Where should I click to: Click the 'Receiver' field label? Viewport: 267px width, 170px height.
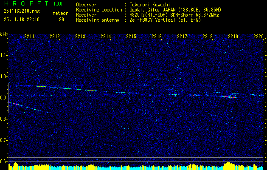(x=86, y=15)
